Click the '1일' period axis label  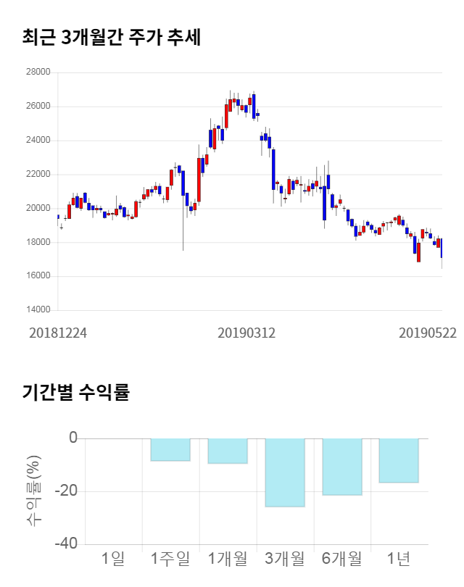114,559
